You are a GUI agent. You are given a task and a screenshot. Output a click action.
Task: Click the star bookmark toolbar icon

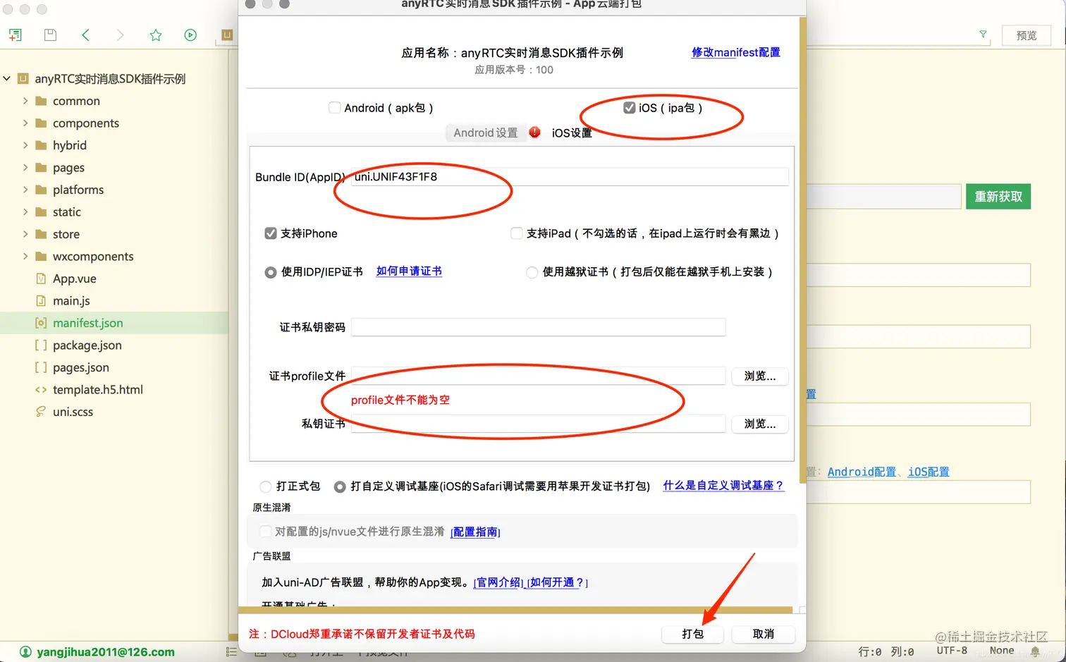156,35
